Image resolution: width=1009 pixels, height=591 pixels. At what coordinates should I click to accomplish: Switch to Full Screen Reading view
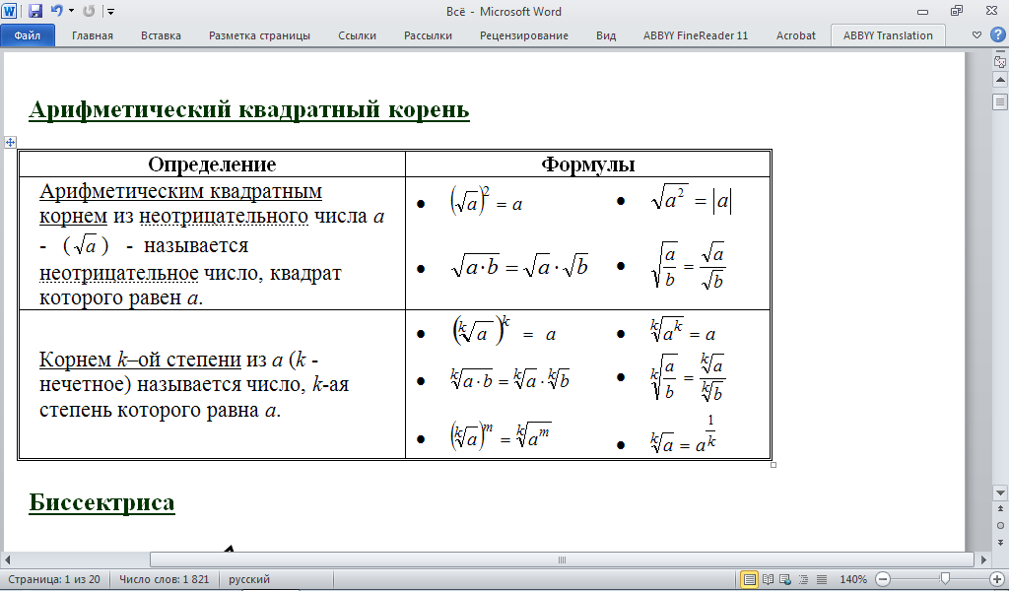[x=768, y=579]
